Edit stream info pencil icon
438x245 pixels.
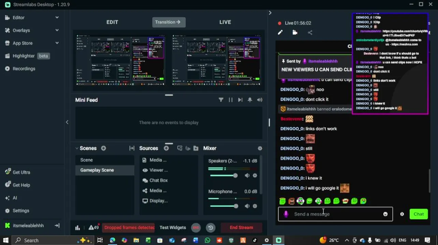pyautogui.click(x=280, y=32)
